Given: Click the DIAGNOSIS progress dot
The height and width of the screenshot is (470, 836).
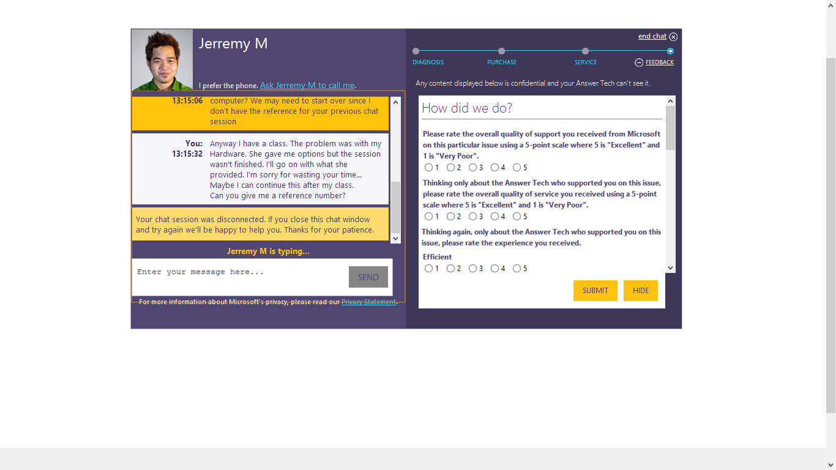Looking at the screenshot, I should pyautogui.click(x=416, y=51).
